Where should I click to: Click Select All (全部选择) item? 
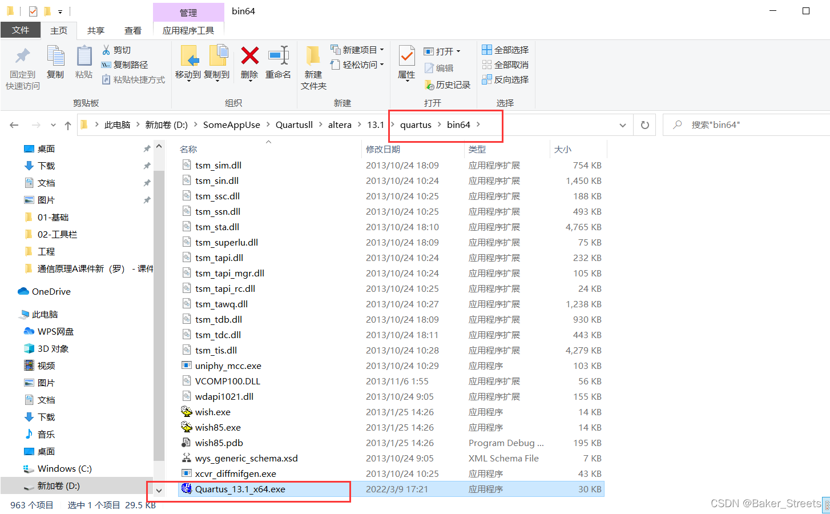tap(505, 50)
